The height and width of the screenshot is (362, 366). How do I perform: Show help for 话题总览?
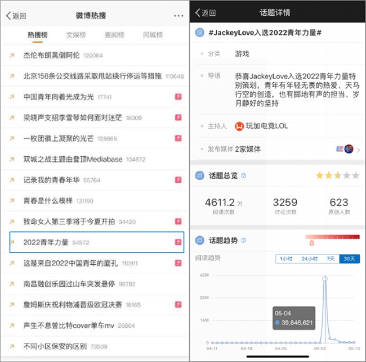click(x=243, y=175)
